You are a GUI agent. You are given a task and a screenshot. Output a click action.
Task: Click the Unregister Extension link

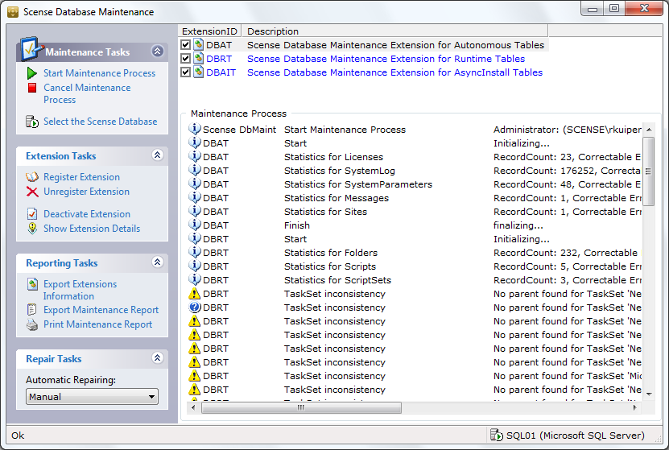[87, 192]
